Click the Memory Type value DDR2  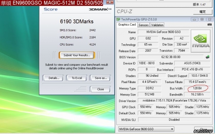(x=149, y=88)
